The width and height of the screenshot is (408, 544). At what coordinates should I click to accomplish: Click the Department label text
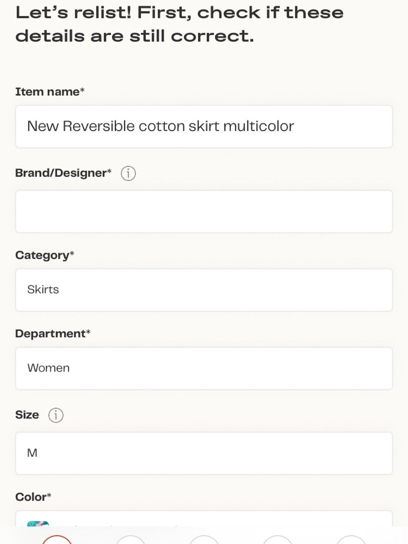pyautogui.click(x=53, y=334)
